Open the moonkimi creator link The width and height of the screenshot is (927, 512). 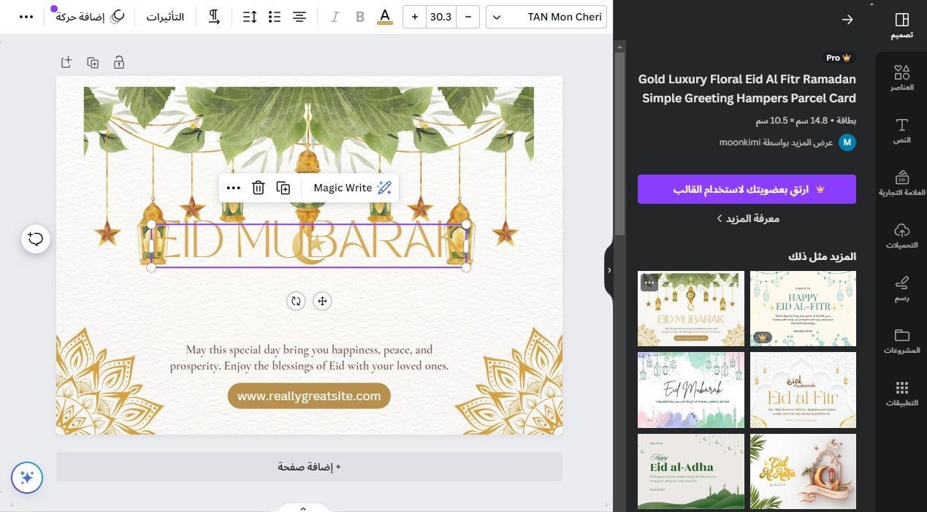click(x=776, y=142)
